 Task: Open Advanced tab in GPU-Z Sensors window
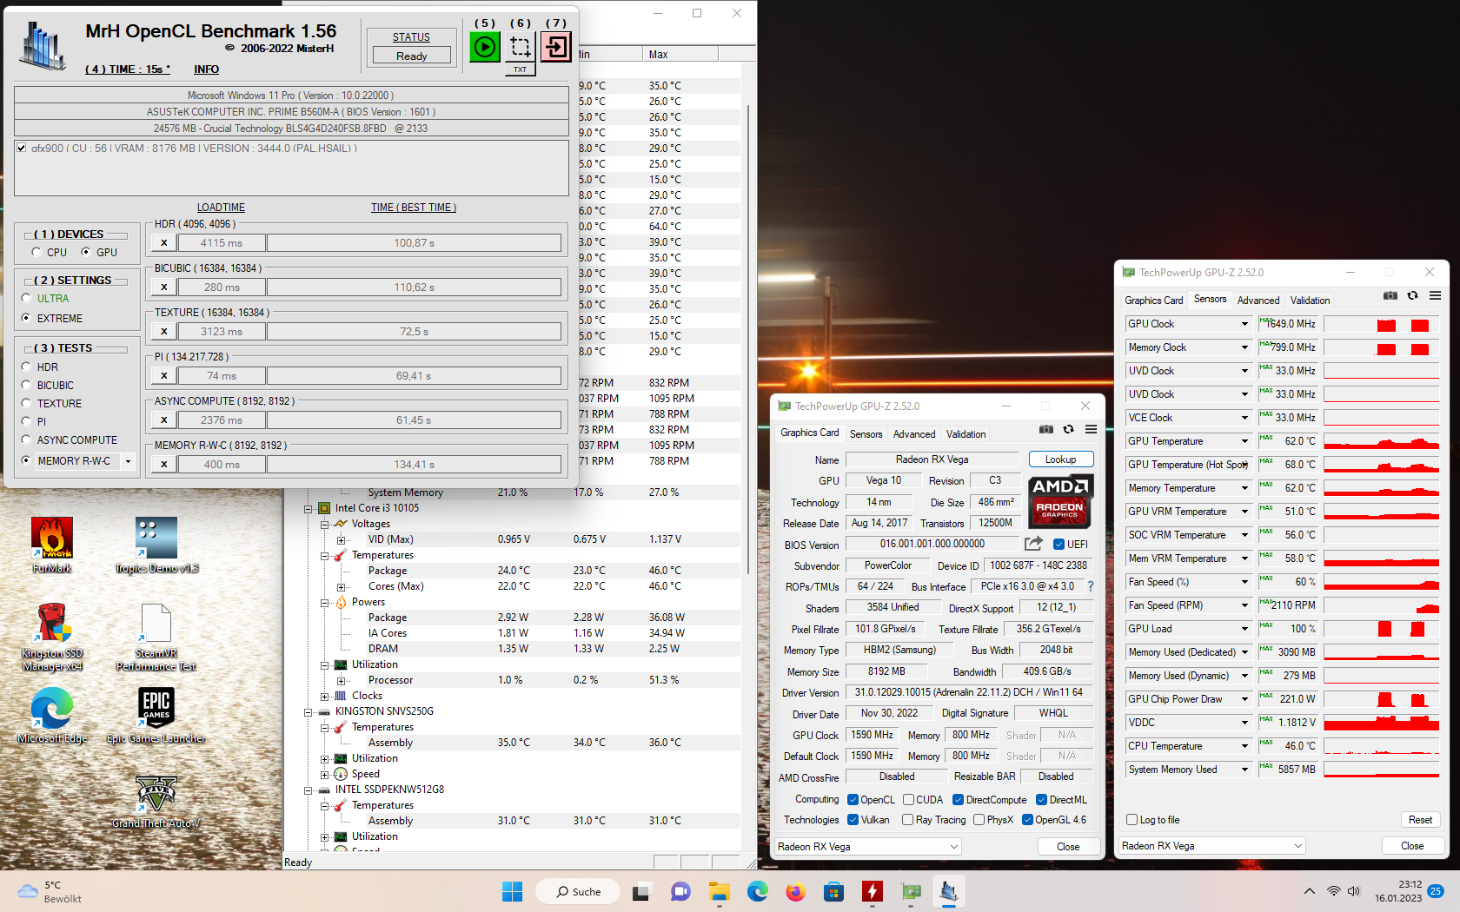pyautogui.click(x=1258, y=301)
